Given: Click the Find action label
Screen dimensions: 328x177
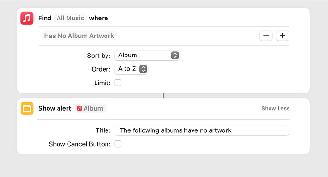Looking at the screenshot, I should 45,18.
